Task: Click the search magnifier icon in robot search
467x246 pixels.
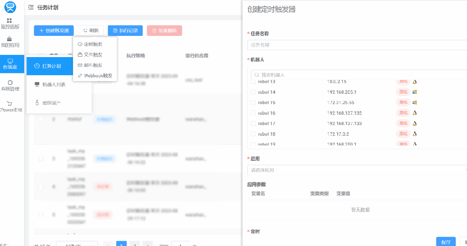Action: [x=256, y=75]
